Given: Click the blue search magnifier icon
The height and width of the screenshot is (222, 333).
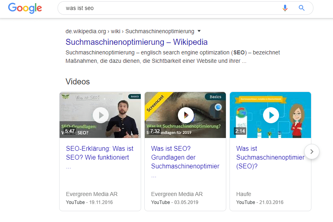Looking at the screenshot, I should click(301, 8).
